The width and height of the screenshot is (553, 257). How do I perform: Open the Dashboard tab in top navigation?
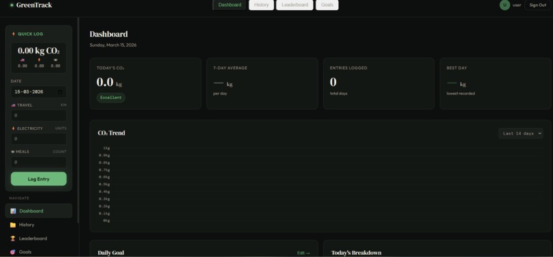[x=230, y=5]
